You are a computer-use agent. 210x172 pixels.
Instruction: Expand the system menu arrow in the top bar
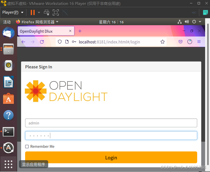pos(200,22)
